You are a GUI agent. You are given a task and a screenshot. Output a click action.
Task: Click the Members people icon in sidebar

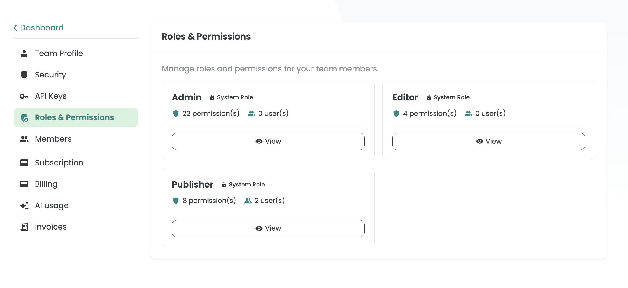[24, 139]
